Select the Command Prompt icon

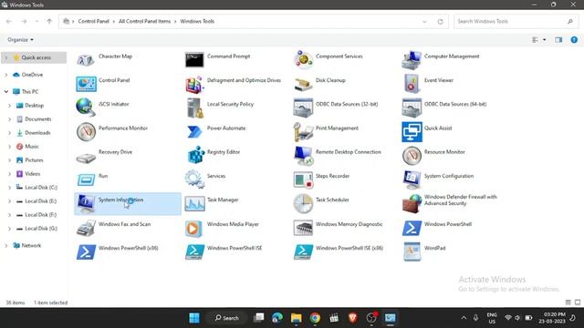pyautogui.click(x=194, y=60)
